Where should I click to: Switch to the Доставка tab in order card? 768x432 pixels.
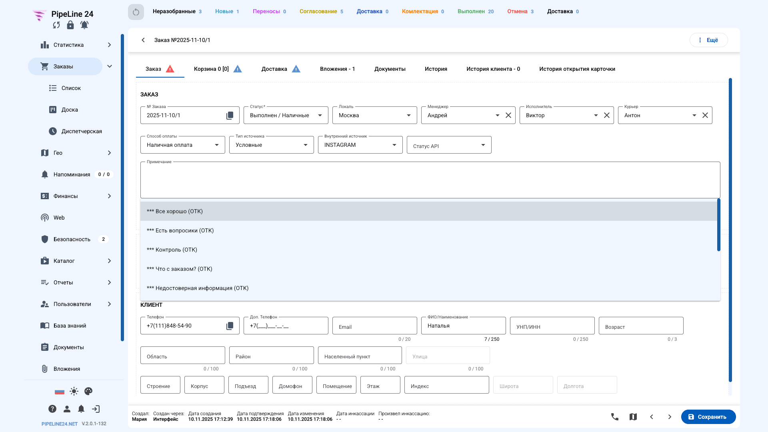click(281, 69)
